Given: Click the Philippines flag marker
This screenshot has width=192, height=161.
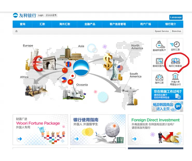Looking at the screenshot, I should click(64, 80).
